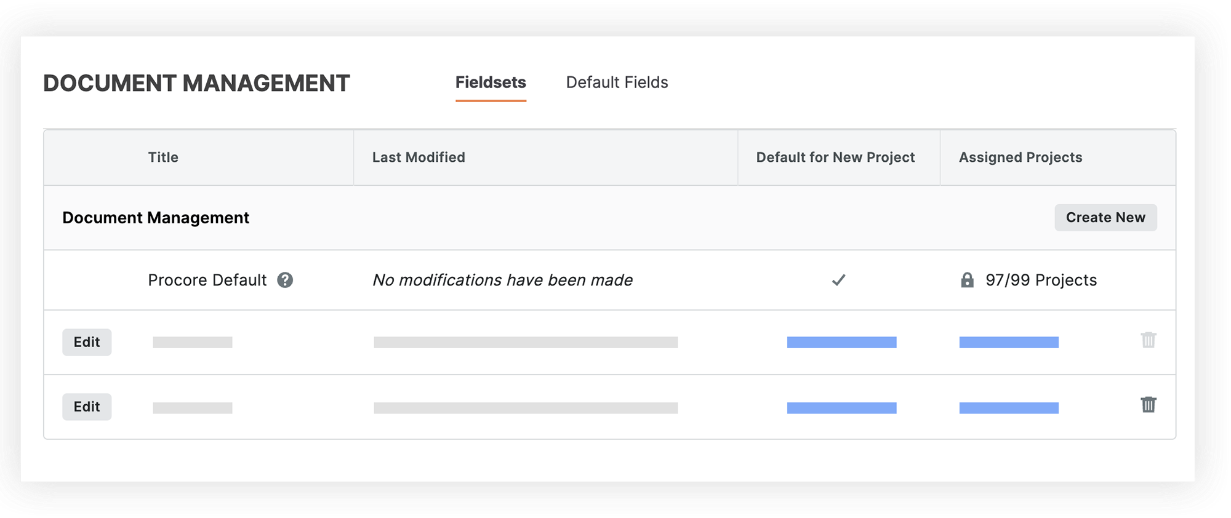
Task: Click the Default for New Project header
Action: click(835, 157)
